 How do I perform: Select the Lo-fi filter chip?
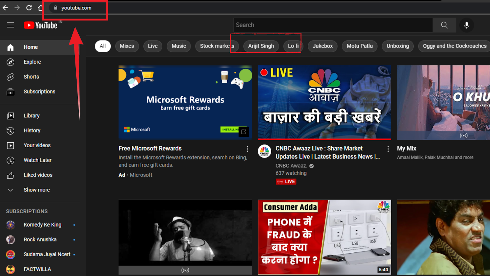(293, 46)
